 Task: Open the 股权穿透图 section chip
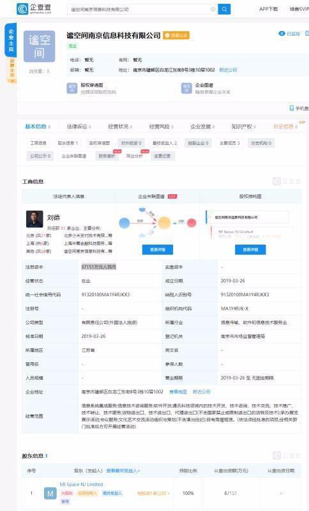pyautogui.click(x=100, y=143)
